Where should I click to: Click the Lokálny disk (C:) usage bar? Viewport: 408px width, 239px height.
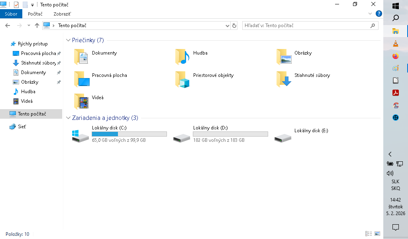click(129, 134)
